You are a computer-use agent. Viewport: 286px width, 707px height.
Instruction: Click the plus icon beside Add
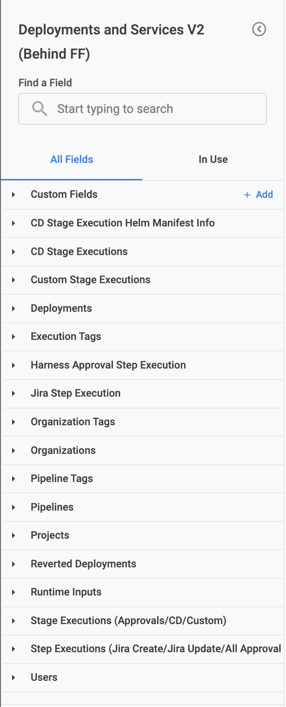point(247,194)
